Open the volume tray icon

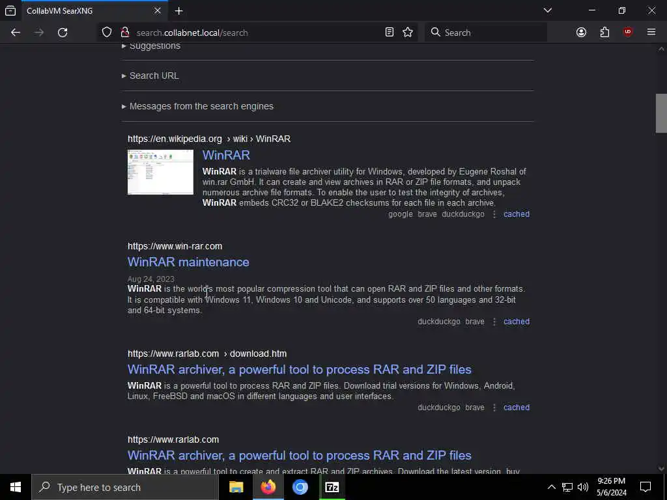point(583,487)
